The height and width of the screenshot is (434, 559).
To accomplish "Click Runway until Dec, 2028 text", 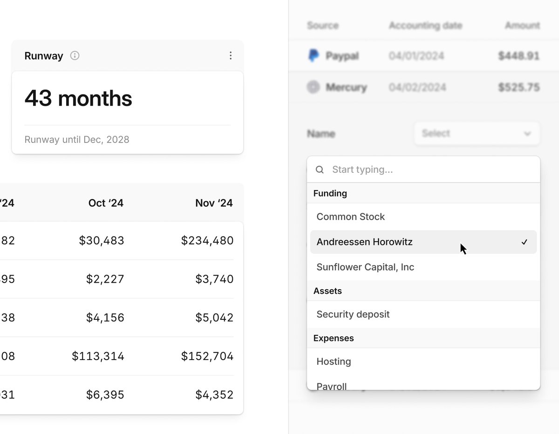I will click(77, 140).
